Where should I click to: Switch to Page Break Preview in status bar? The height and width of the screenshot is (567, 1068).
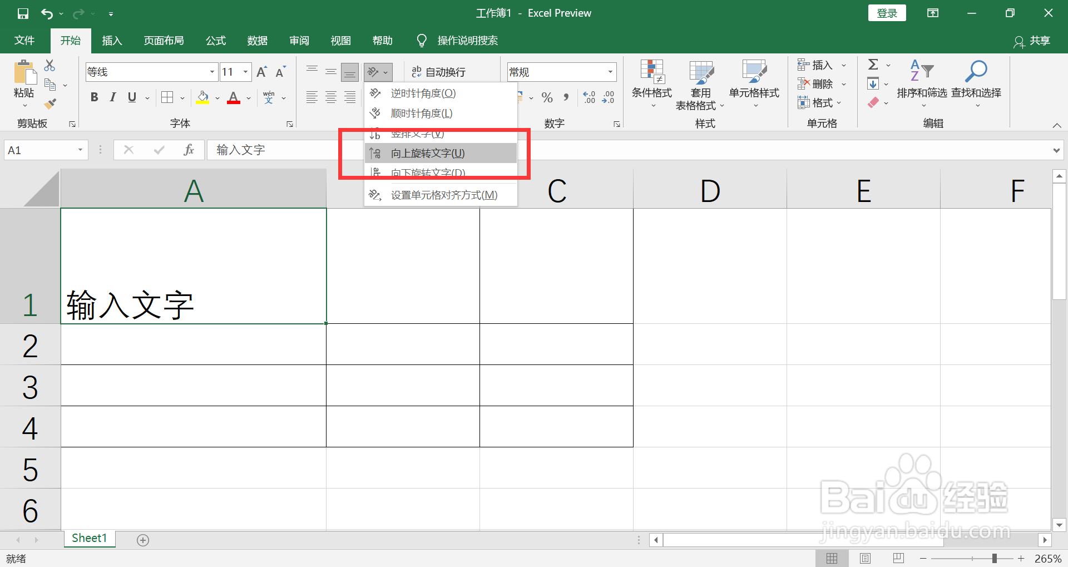898,558
